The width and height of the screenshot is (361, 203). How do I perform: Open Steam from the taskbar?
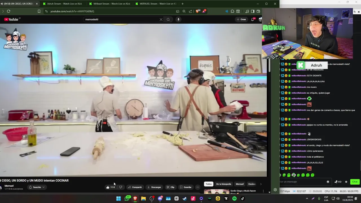click(185, 198)
